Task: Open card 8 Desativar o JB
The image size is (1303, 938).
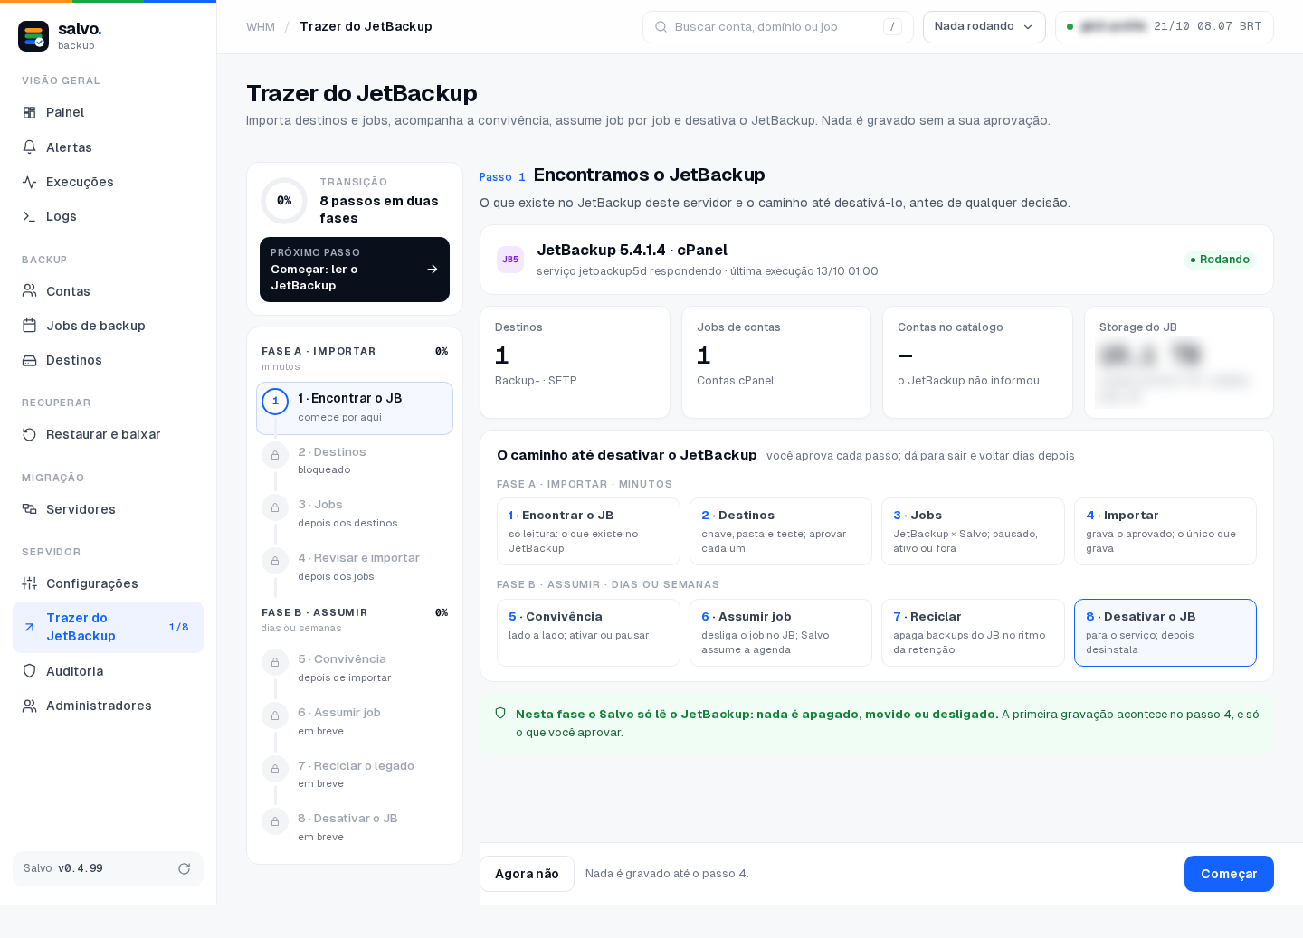Action: (1165, 632)
